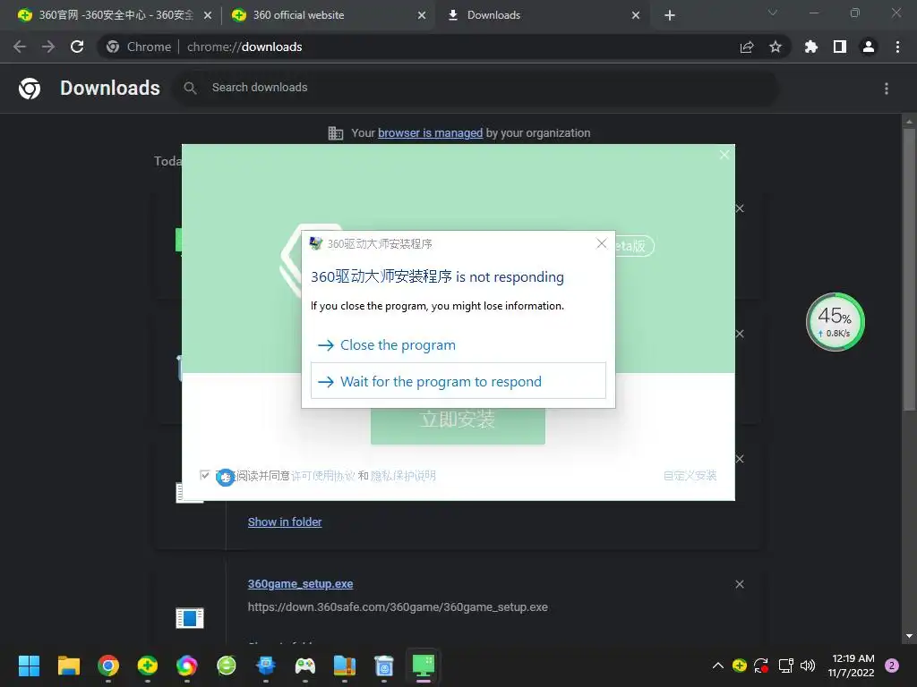Image resolution: width=917 pixels, height=687 pixels.
Task: Click the Downloads Chrome logo icon
Action: 30,89
